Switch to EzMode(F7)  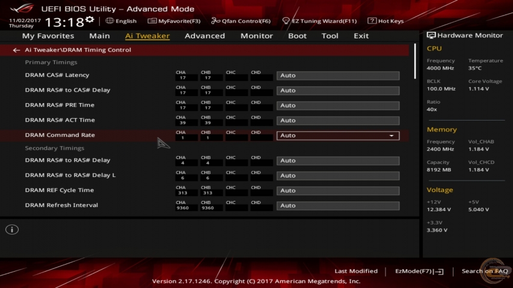tap(414, 271)
